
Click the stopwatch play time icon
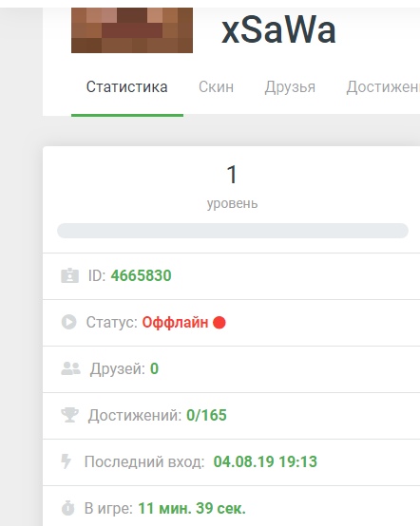pyautogui.click(x=67, y=508)
